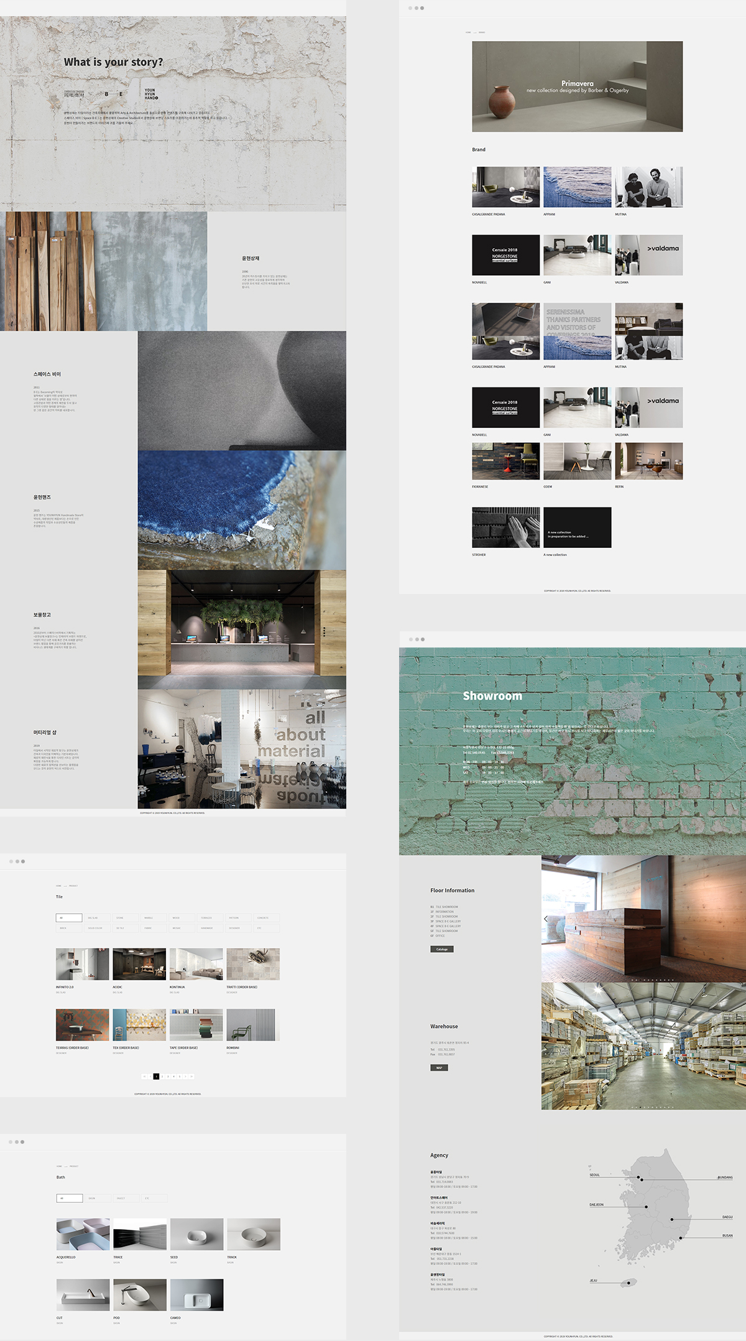Click the Daegu location dot on map
Screen dimensions: 746x1341
(x=671, y=1219)
